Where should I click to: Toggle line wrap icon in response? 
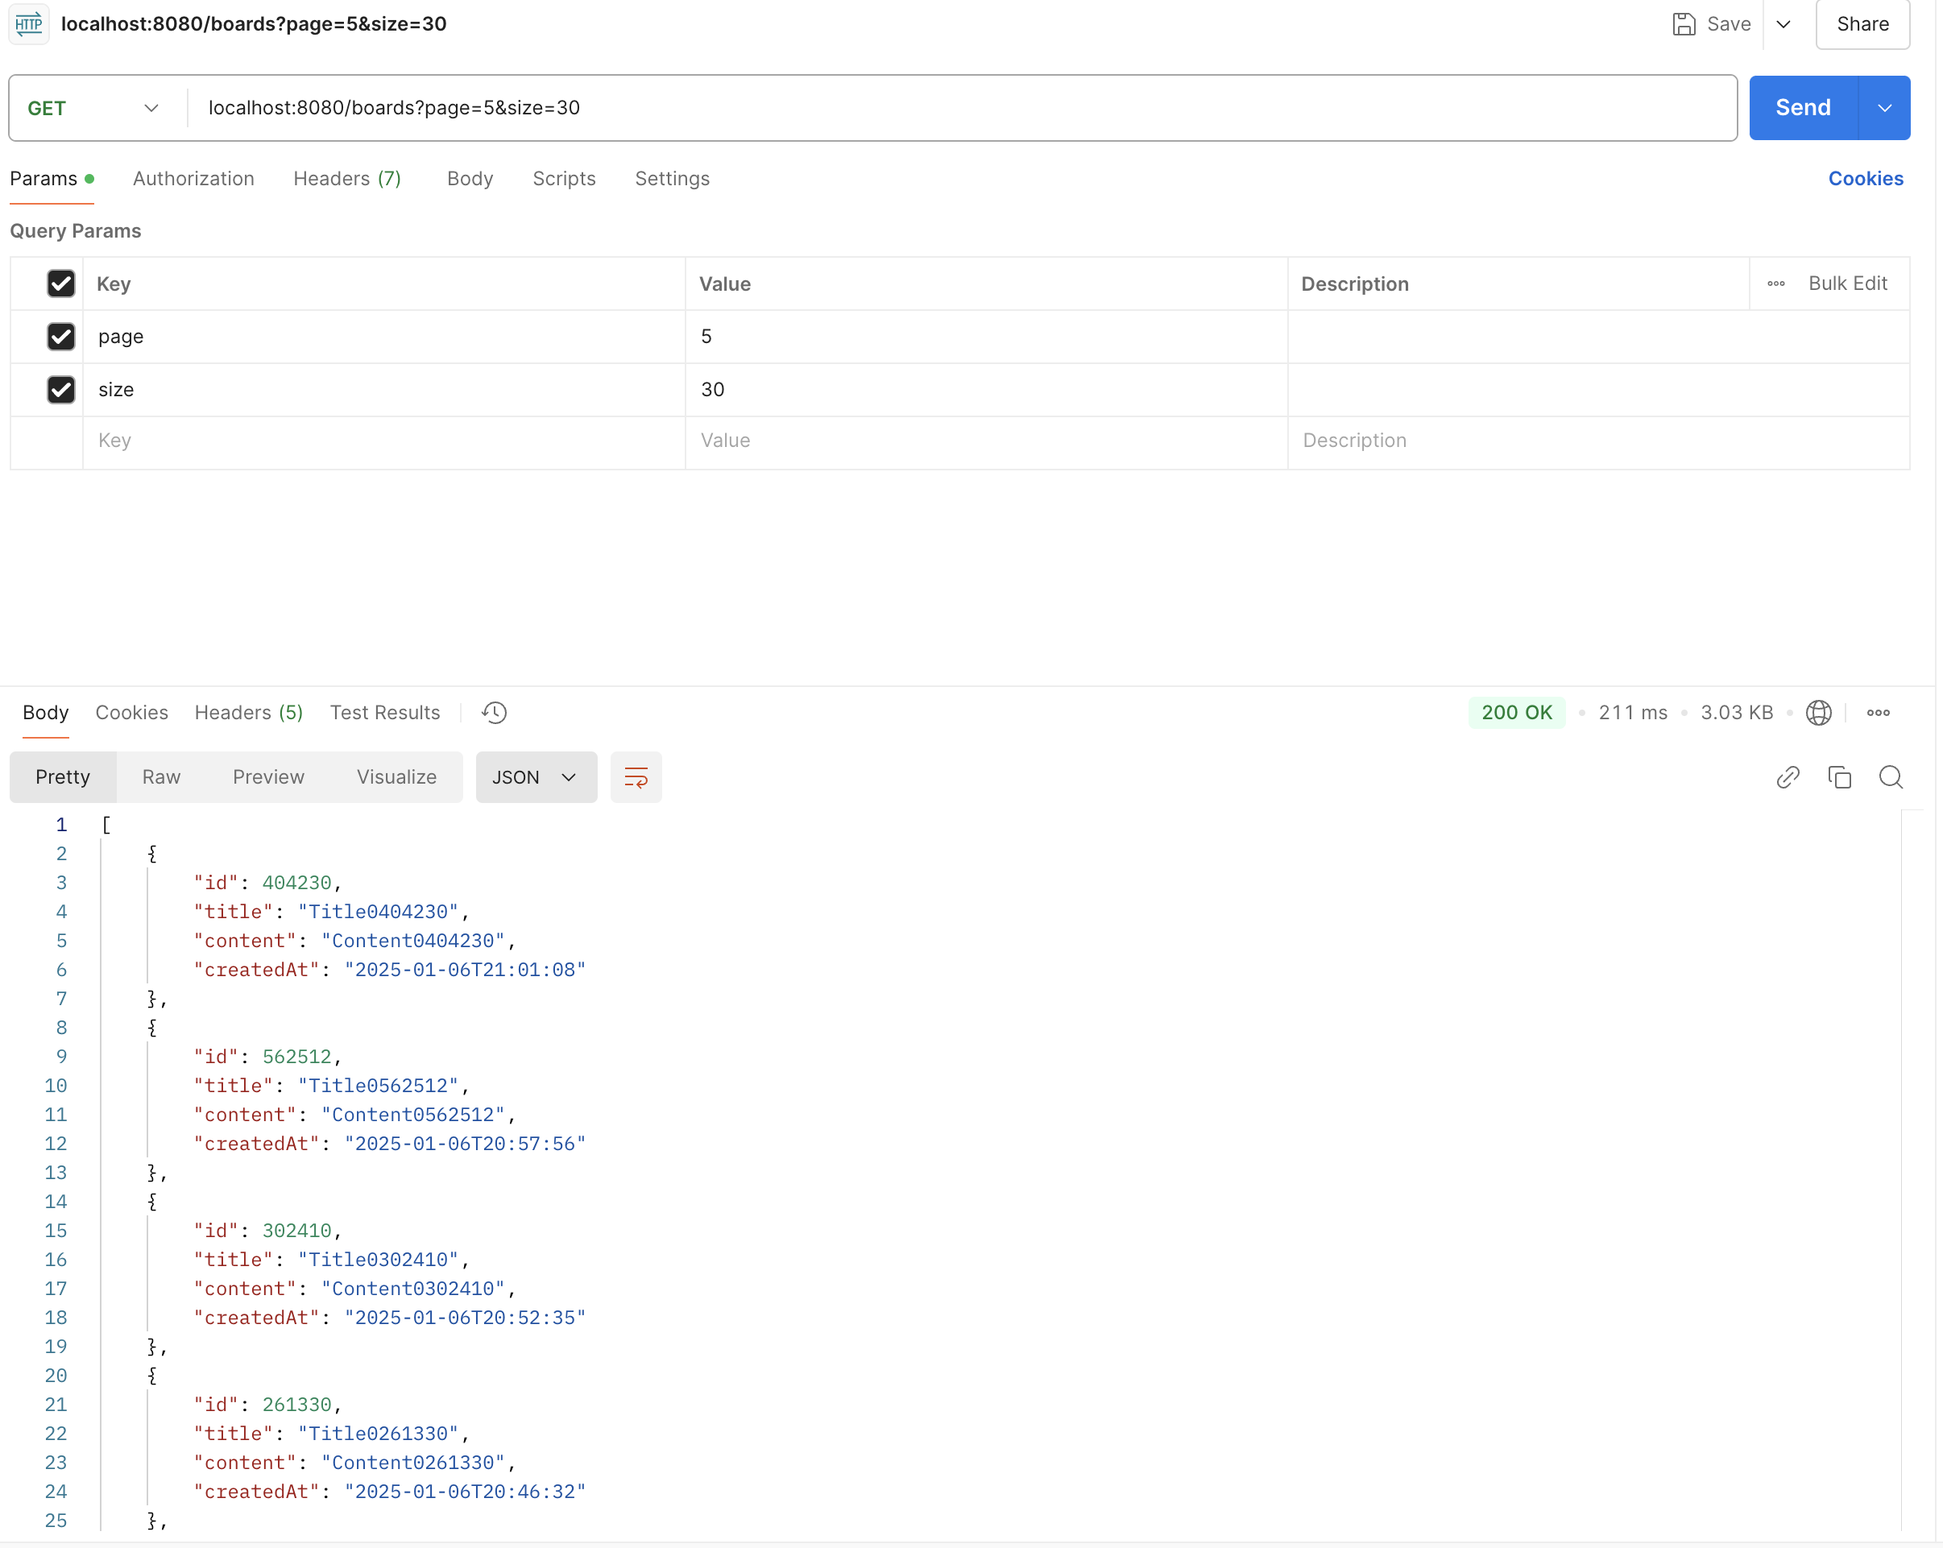click(x=636, y=776)
